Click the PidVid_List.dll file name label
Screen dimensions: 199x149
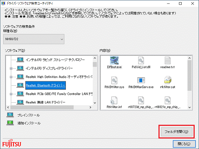[x=141, y=67]
